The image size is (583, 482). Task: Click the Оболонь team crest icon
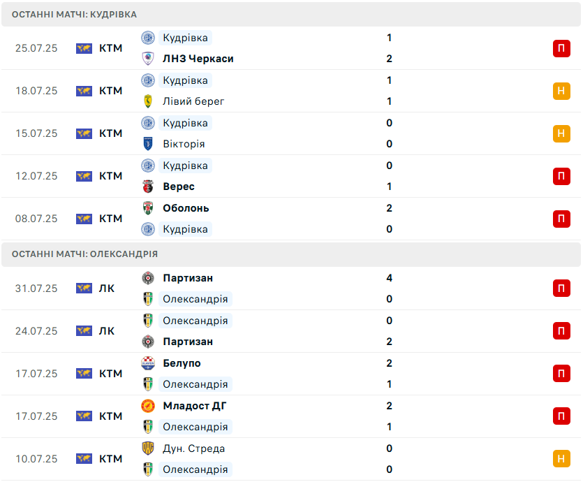click(x=148, y=208)
